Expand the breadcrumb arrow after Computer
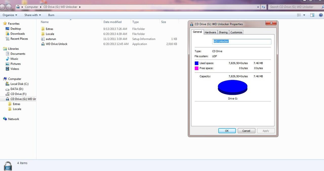Image resolution: width=324 pixels, height=171 pixels. 40,7
